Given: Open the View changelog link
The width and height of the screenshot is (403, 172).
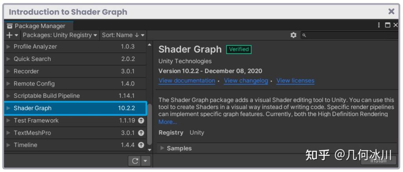Looking at the screenshot, I should 246,81.
